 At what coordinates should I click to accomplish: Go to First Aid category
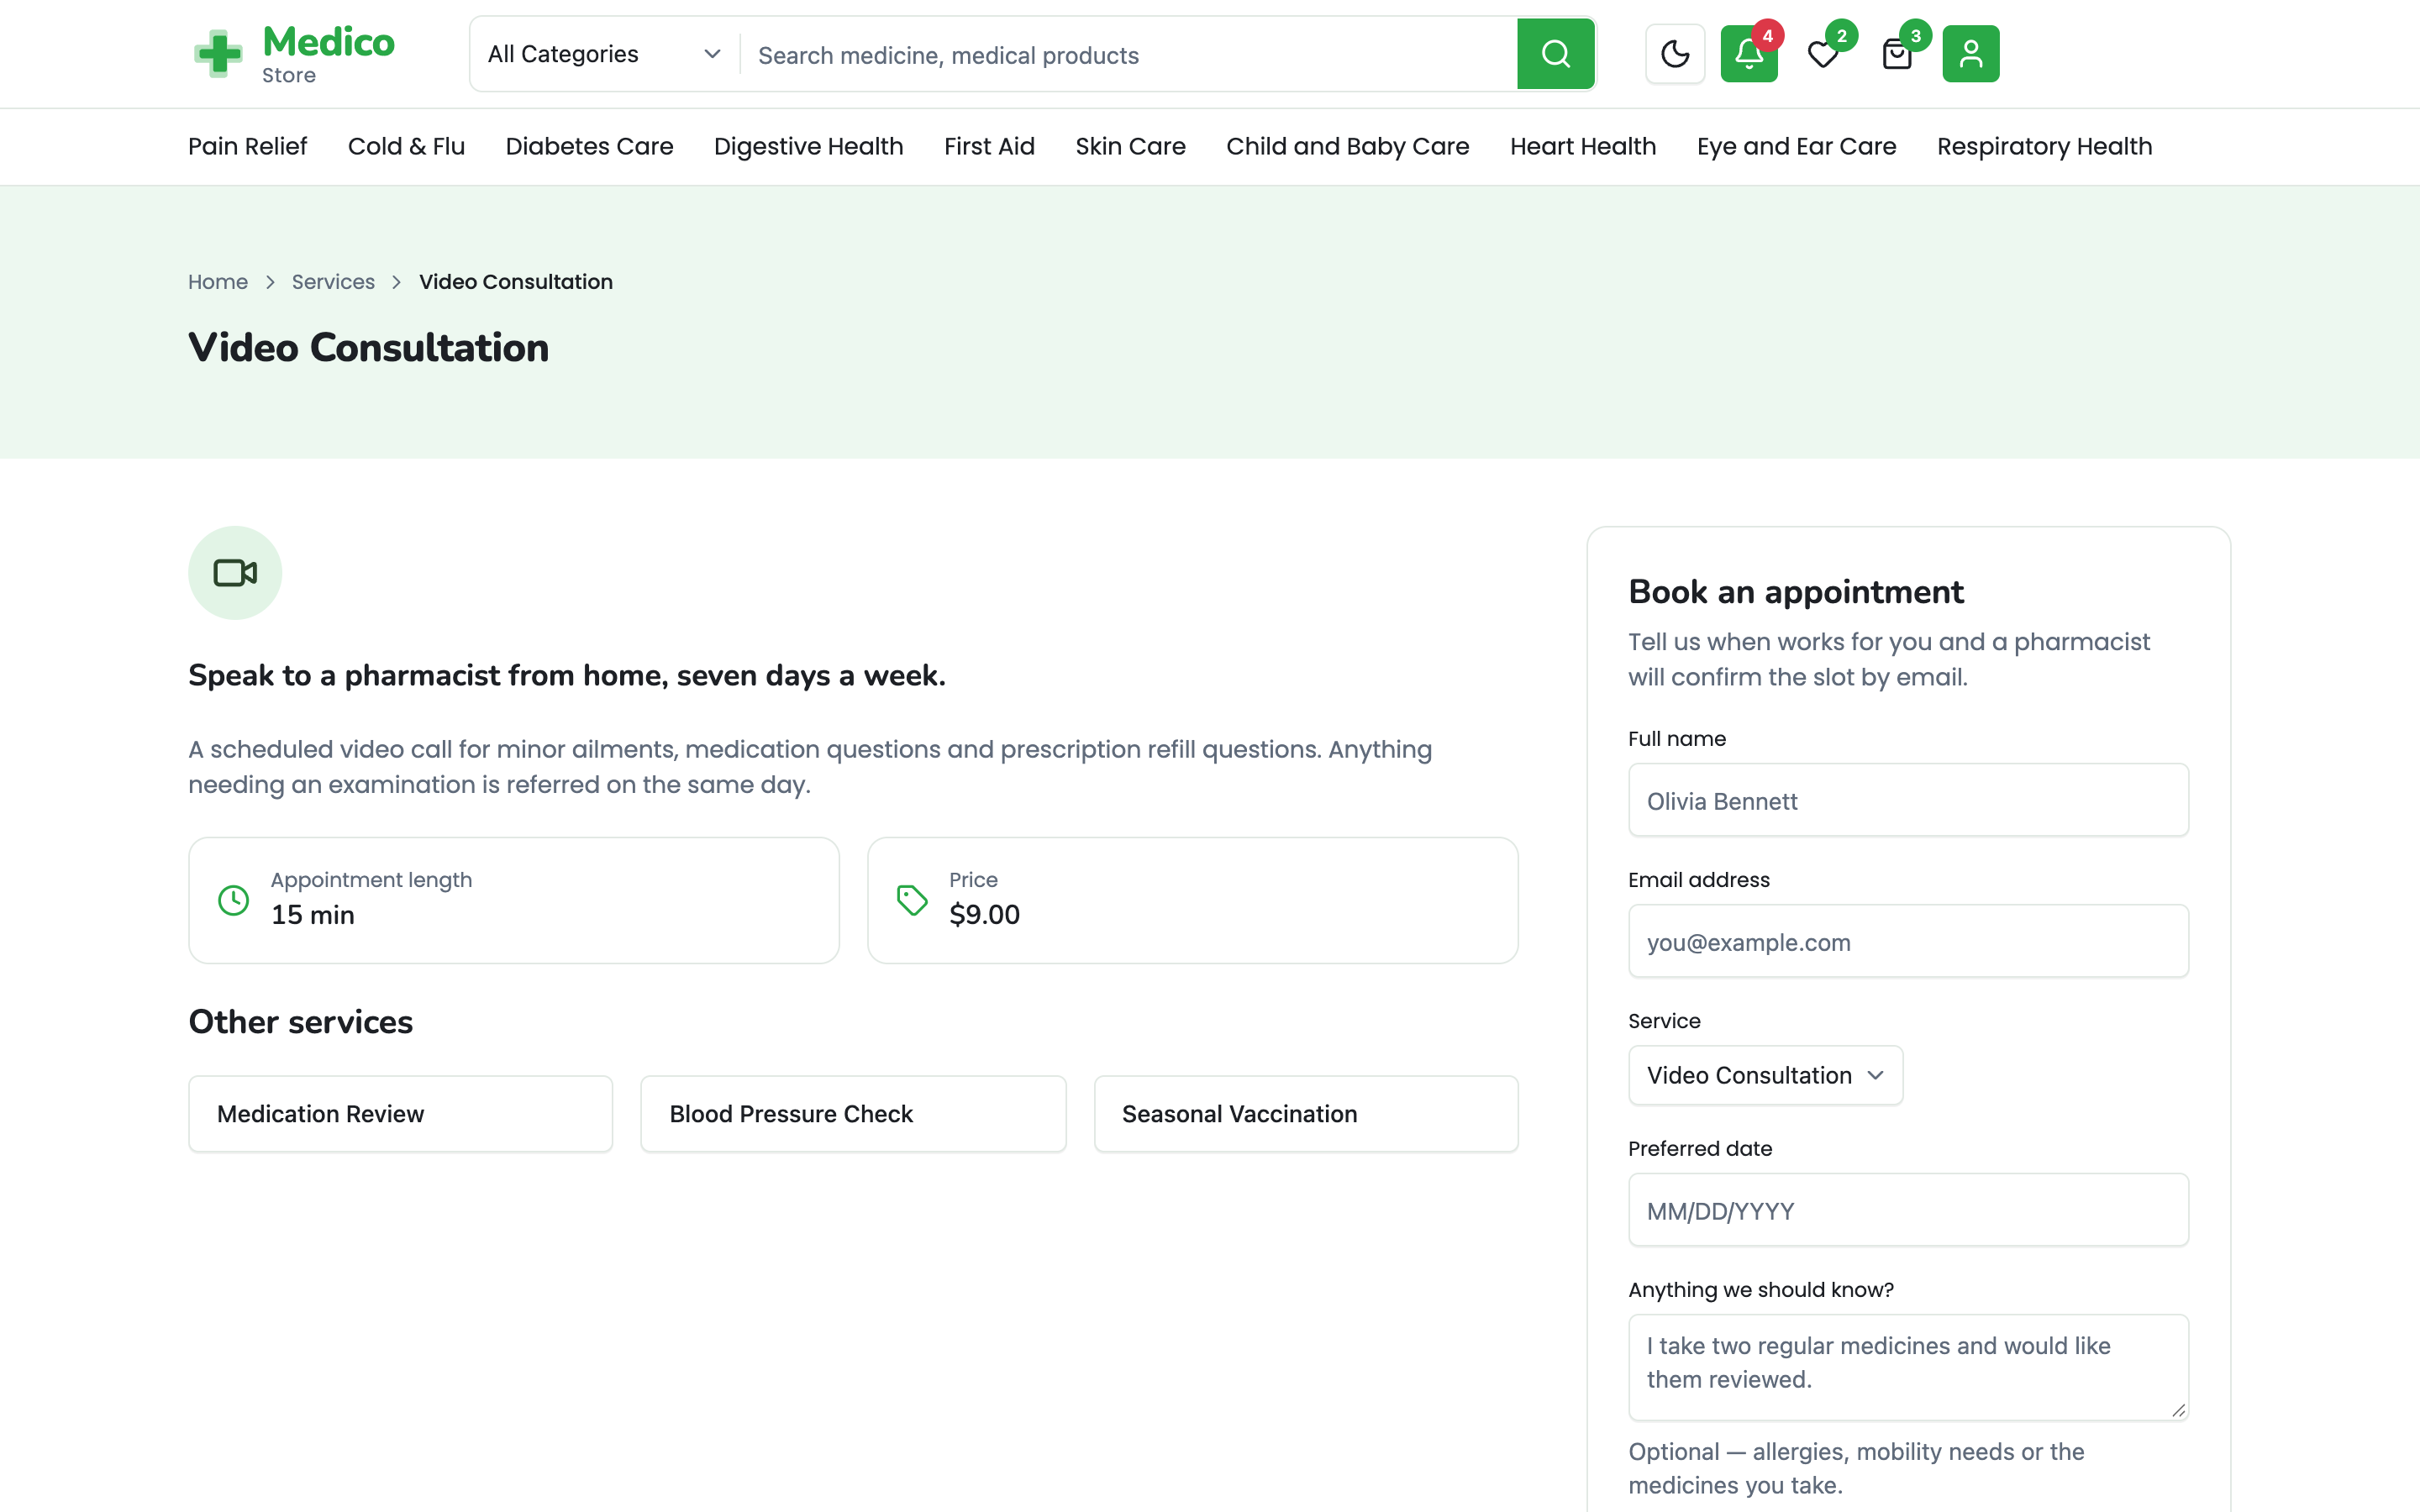click(989, 146)
